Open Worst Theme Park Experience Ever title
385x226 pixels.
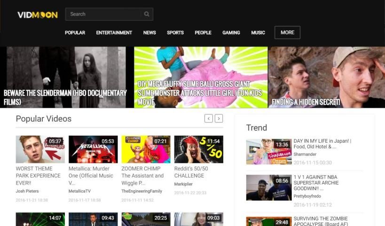click(x=38, y=175)
